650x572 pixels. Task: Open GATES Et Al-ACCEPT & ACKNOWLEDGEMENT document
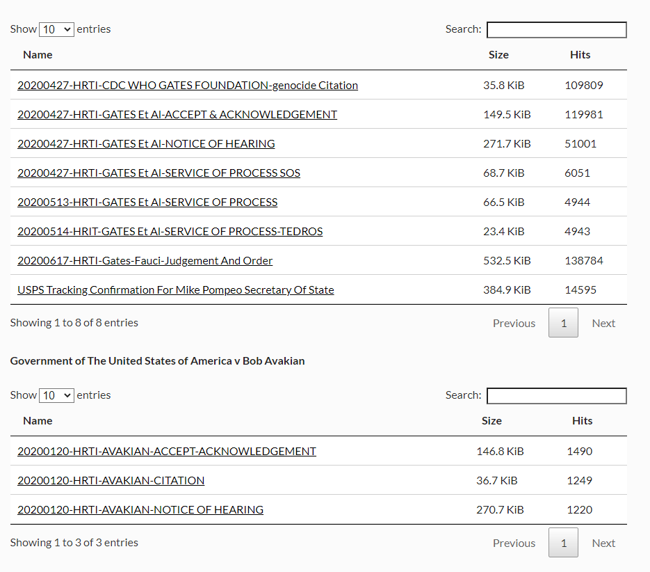point(177,115)
